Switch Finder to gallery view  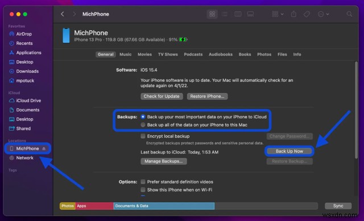coord(250,14)
